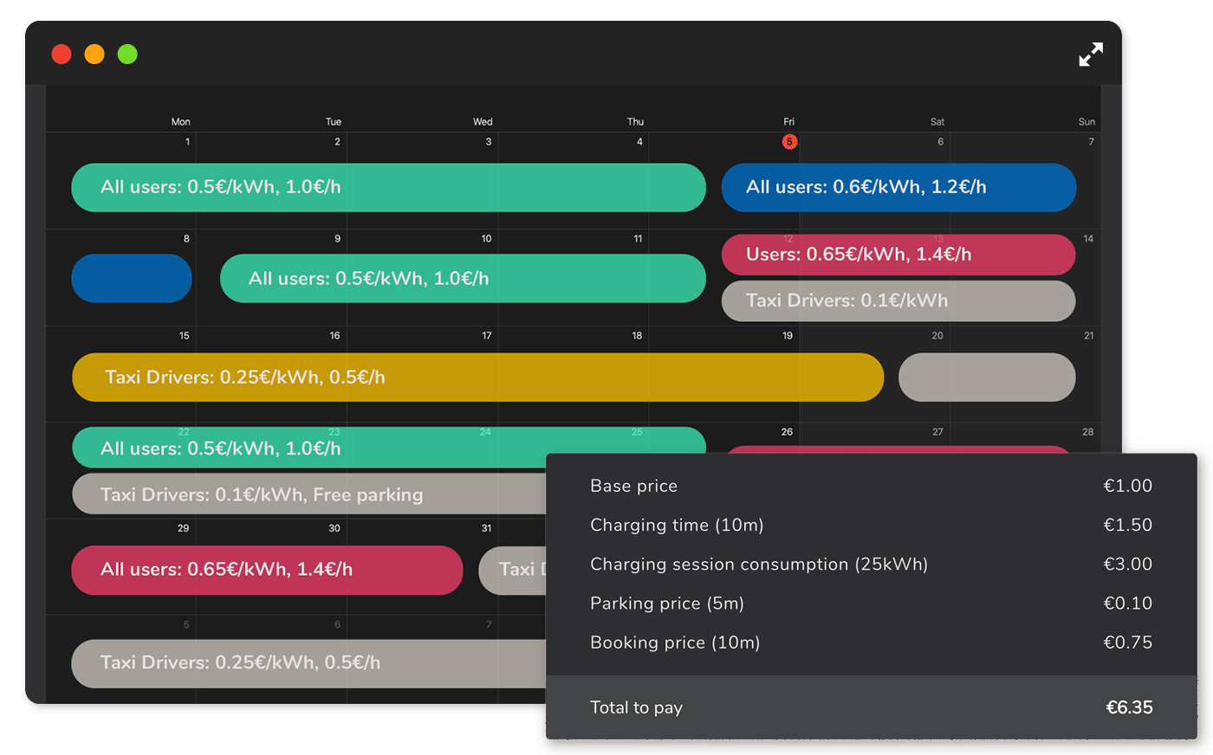Click the yellow minimize window dot
This screenshot has width=1213, height=755.
coord(94,55)
